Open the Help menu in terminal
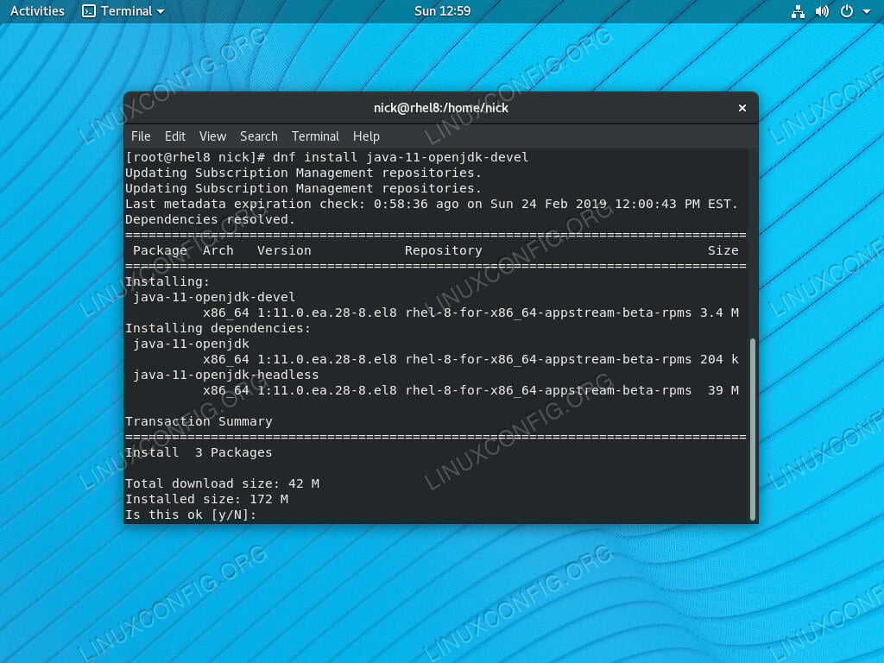The height and width of the screenshot is (663, 884). (366, 136)
